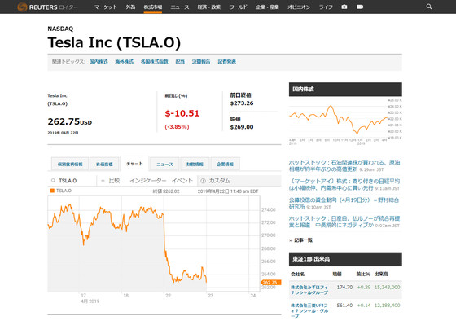The width and height of the screenshot is (456, 321).
Task: Open the 経済・政策 menu
Action: point(209,7)
